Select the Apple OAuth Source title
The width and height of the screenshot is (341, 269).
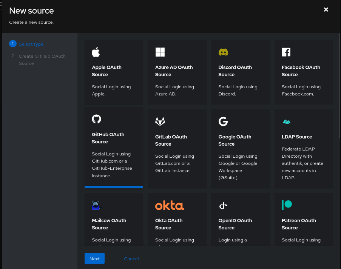click(106, 71)
